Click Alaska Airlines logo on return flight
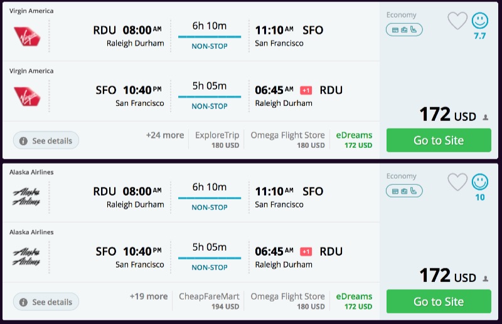502x324 pixels. point(27,257)
